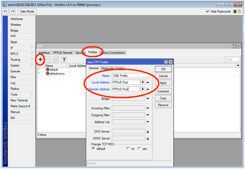Select the default profile row icon
245x169 pixels.
(47, 69)
